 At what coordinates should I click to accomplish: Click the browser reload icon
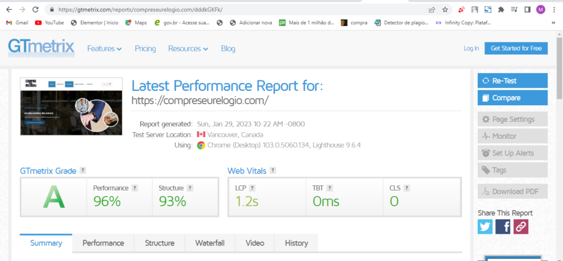tap(36, 9)
